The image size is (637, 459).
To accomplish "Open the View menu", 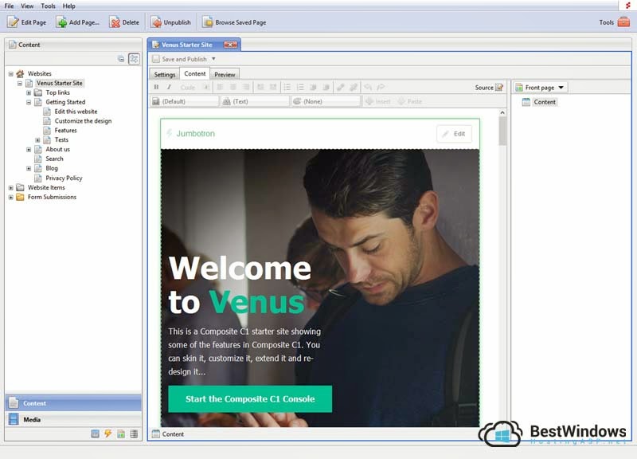I will click(x=27, y=6).
